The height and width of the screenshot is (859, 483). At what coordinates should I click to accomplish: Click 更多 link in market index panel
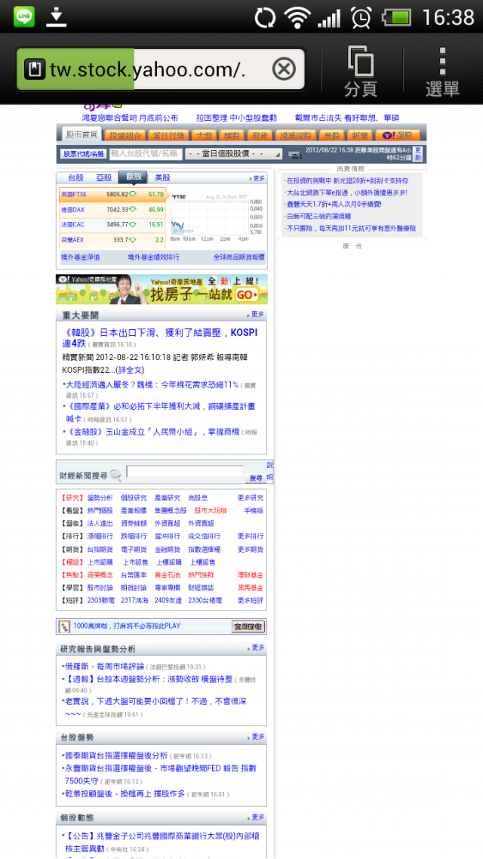point(257,178)
